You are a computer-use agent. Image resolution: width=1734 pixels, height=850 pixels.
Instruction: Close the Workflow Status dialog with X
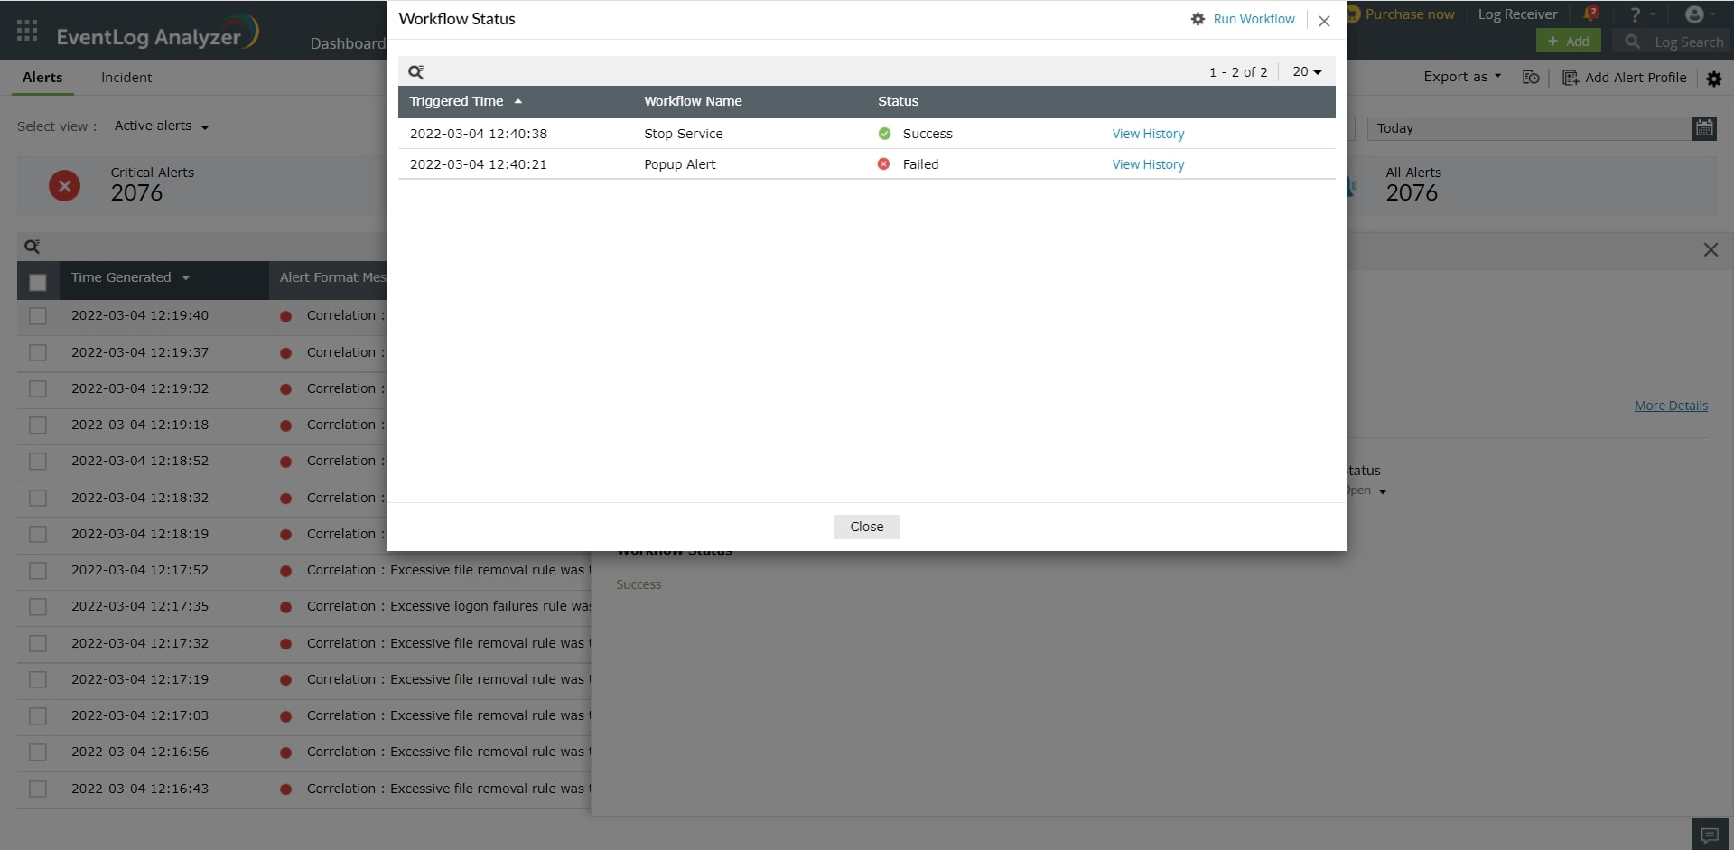tap(1324, 21)
